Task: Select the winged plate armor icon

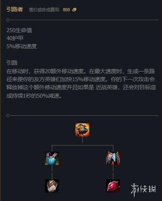Action: pos(113,158)
